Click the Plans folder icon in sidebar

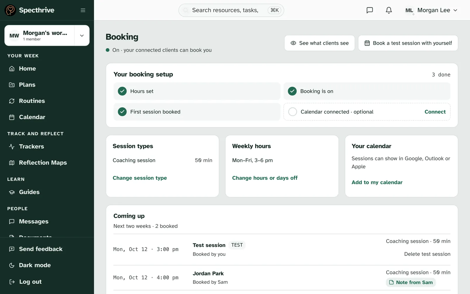(12, 85)
